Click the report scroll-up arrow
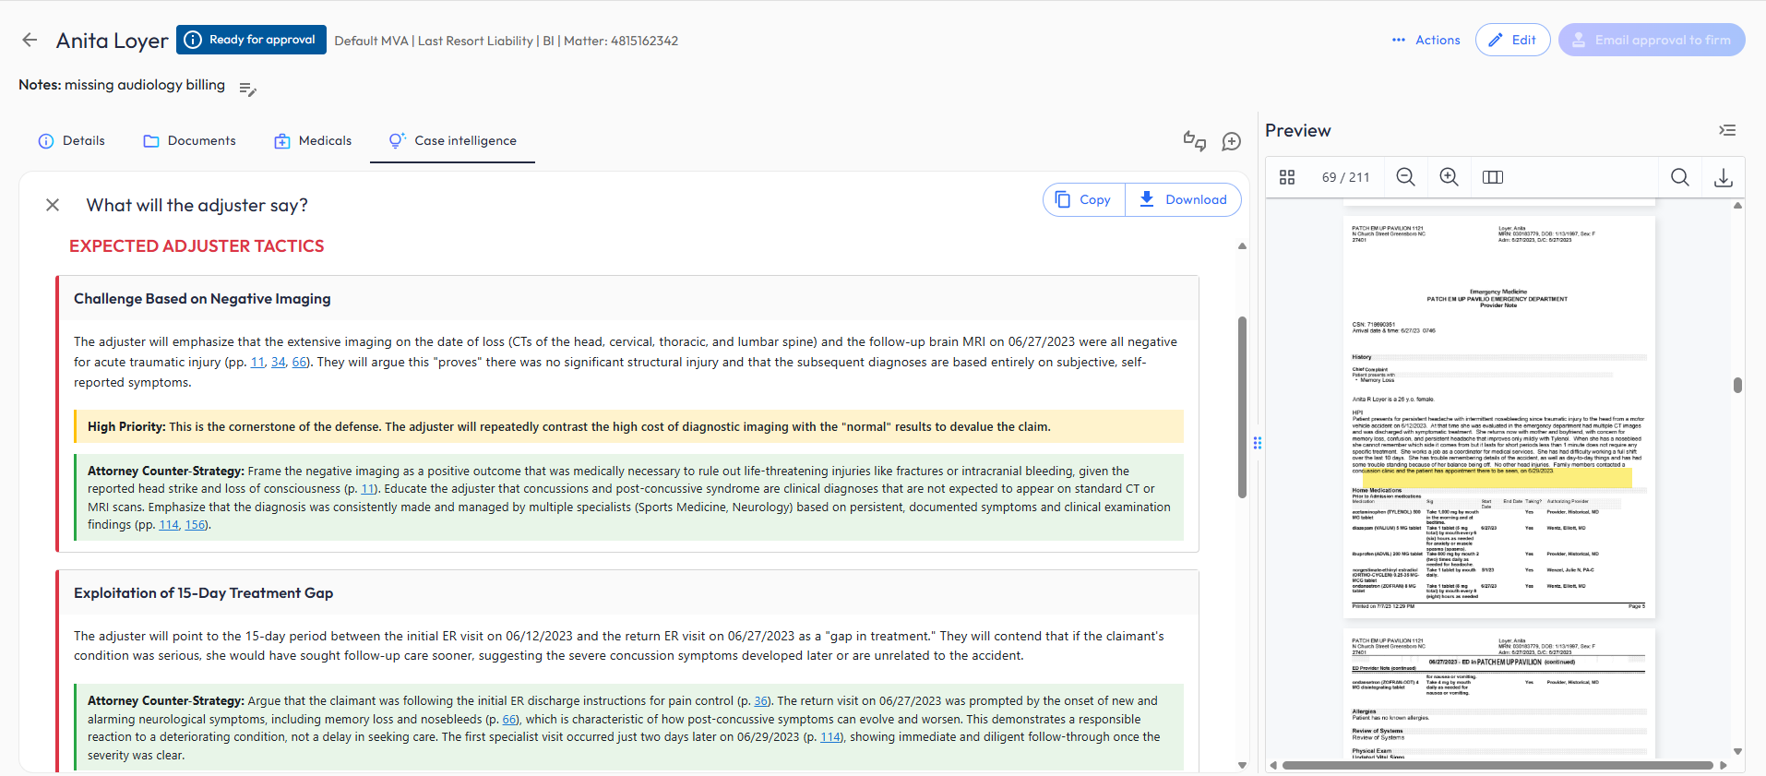The image size is (1766, 776). pos(1242,245)
